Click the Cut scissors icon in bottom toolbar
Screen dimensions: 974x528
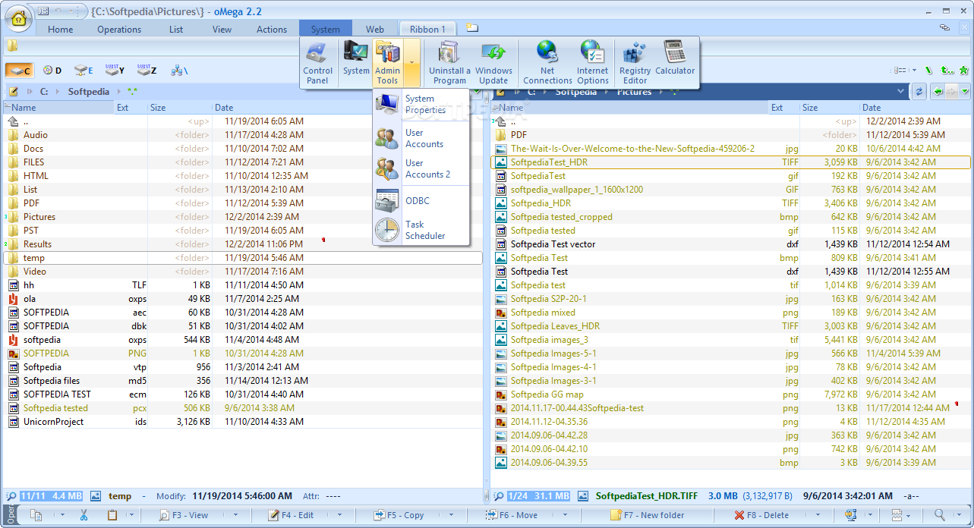[x=84, y=515]
